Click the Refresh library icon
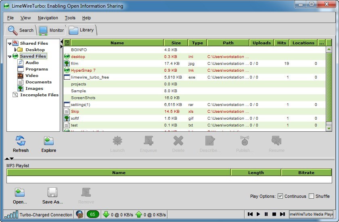Screen dimensions: 339x222 tap(21, 141)
